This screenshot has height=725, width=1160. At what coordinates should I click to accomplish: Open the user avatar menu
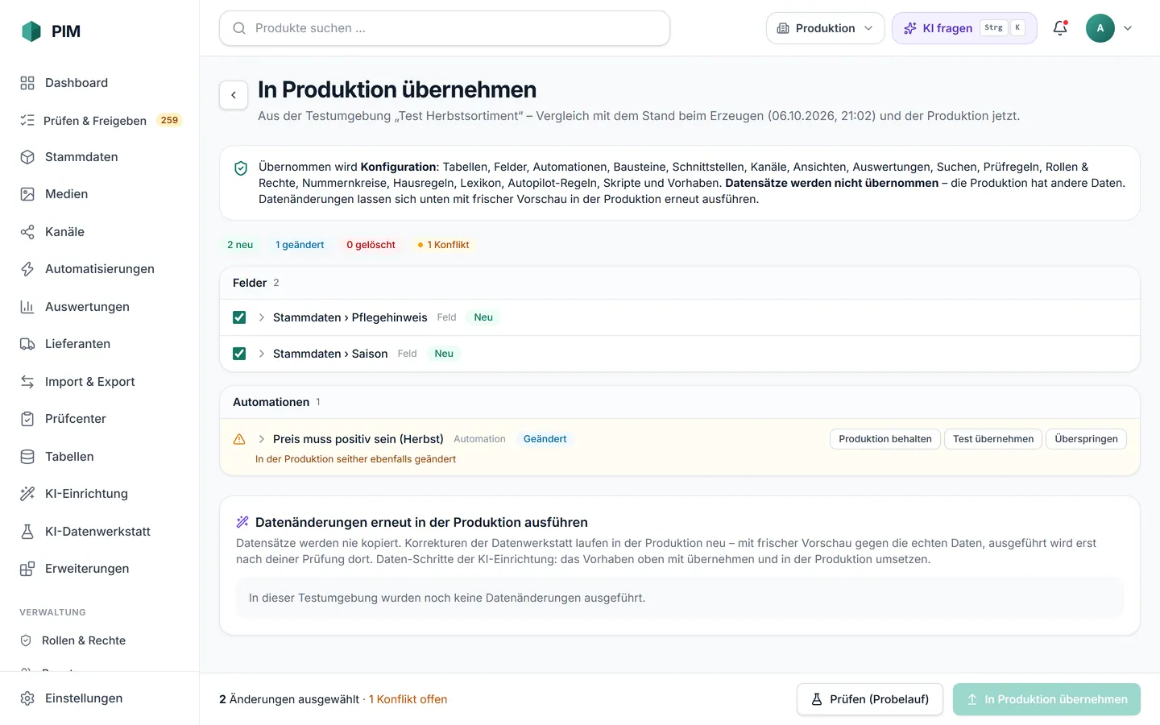(1109, 28)
